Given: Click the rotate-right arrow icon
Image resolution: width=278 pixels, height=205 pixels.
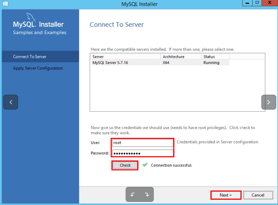Looking at the screenshot, I should tap(147, 194).
